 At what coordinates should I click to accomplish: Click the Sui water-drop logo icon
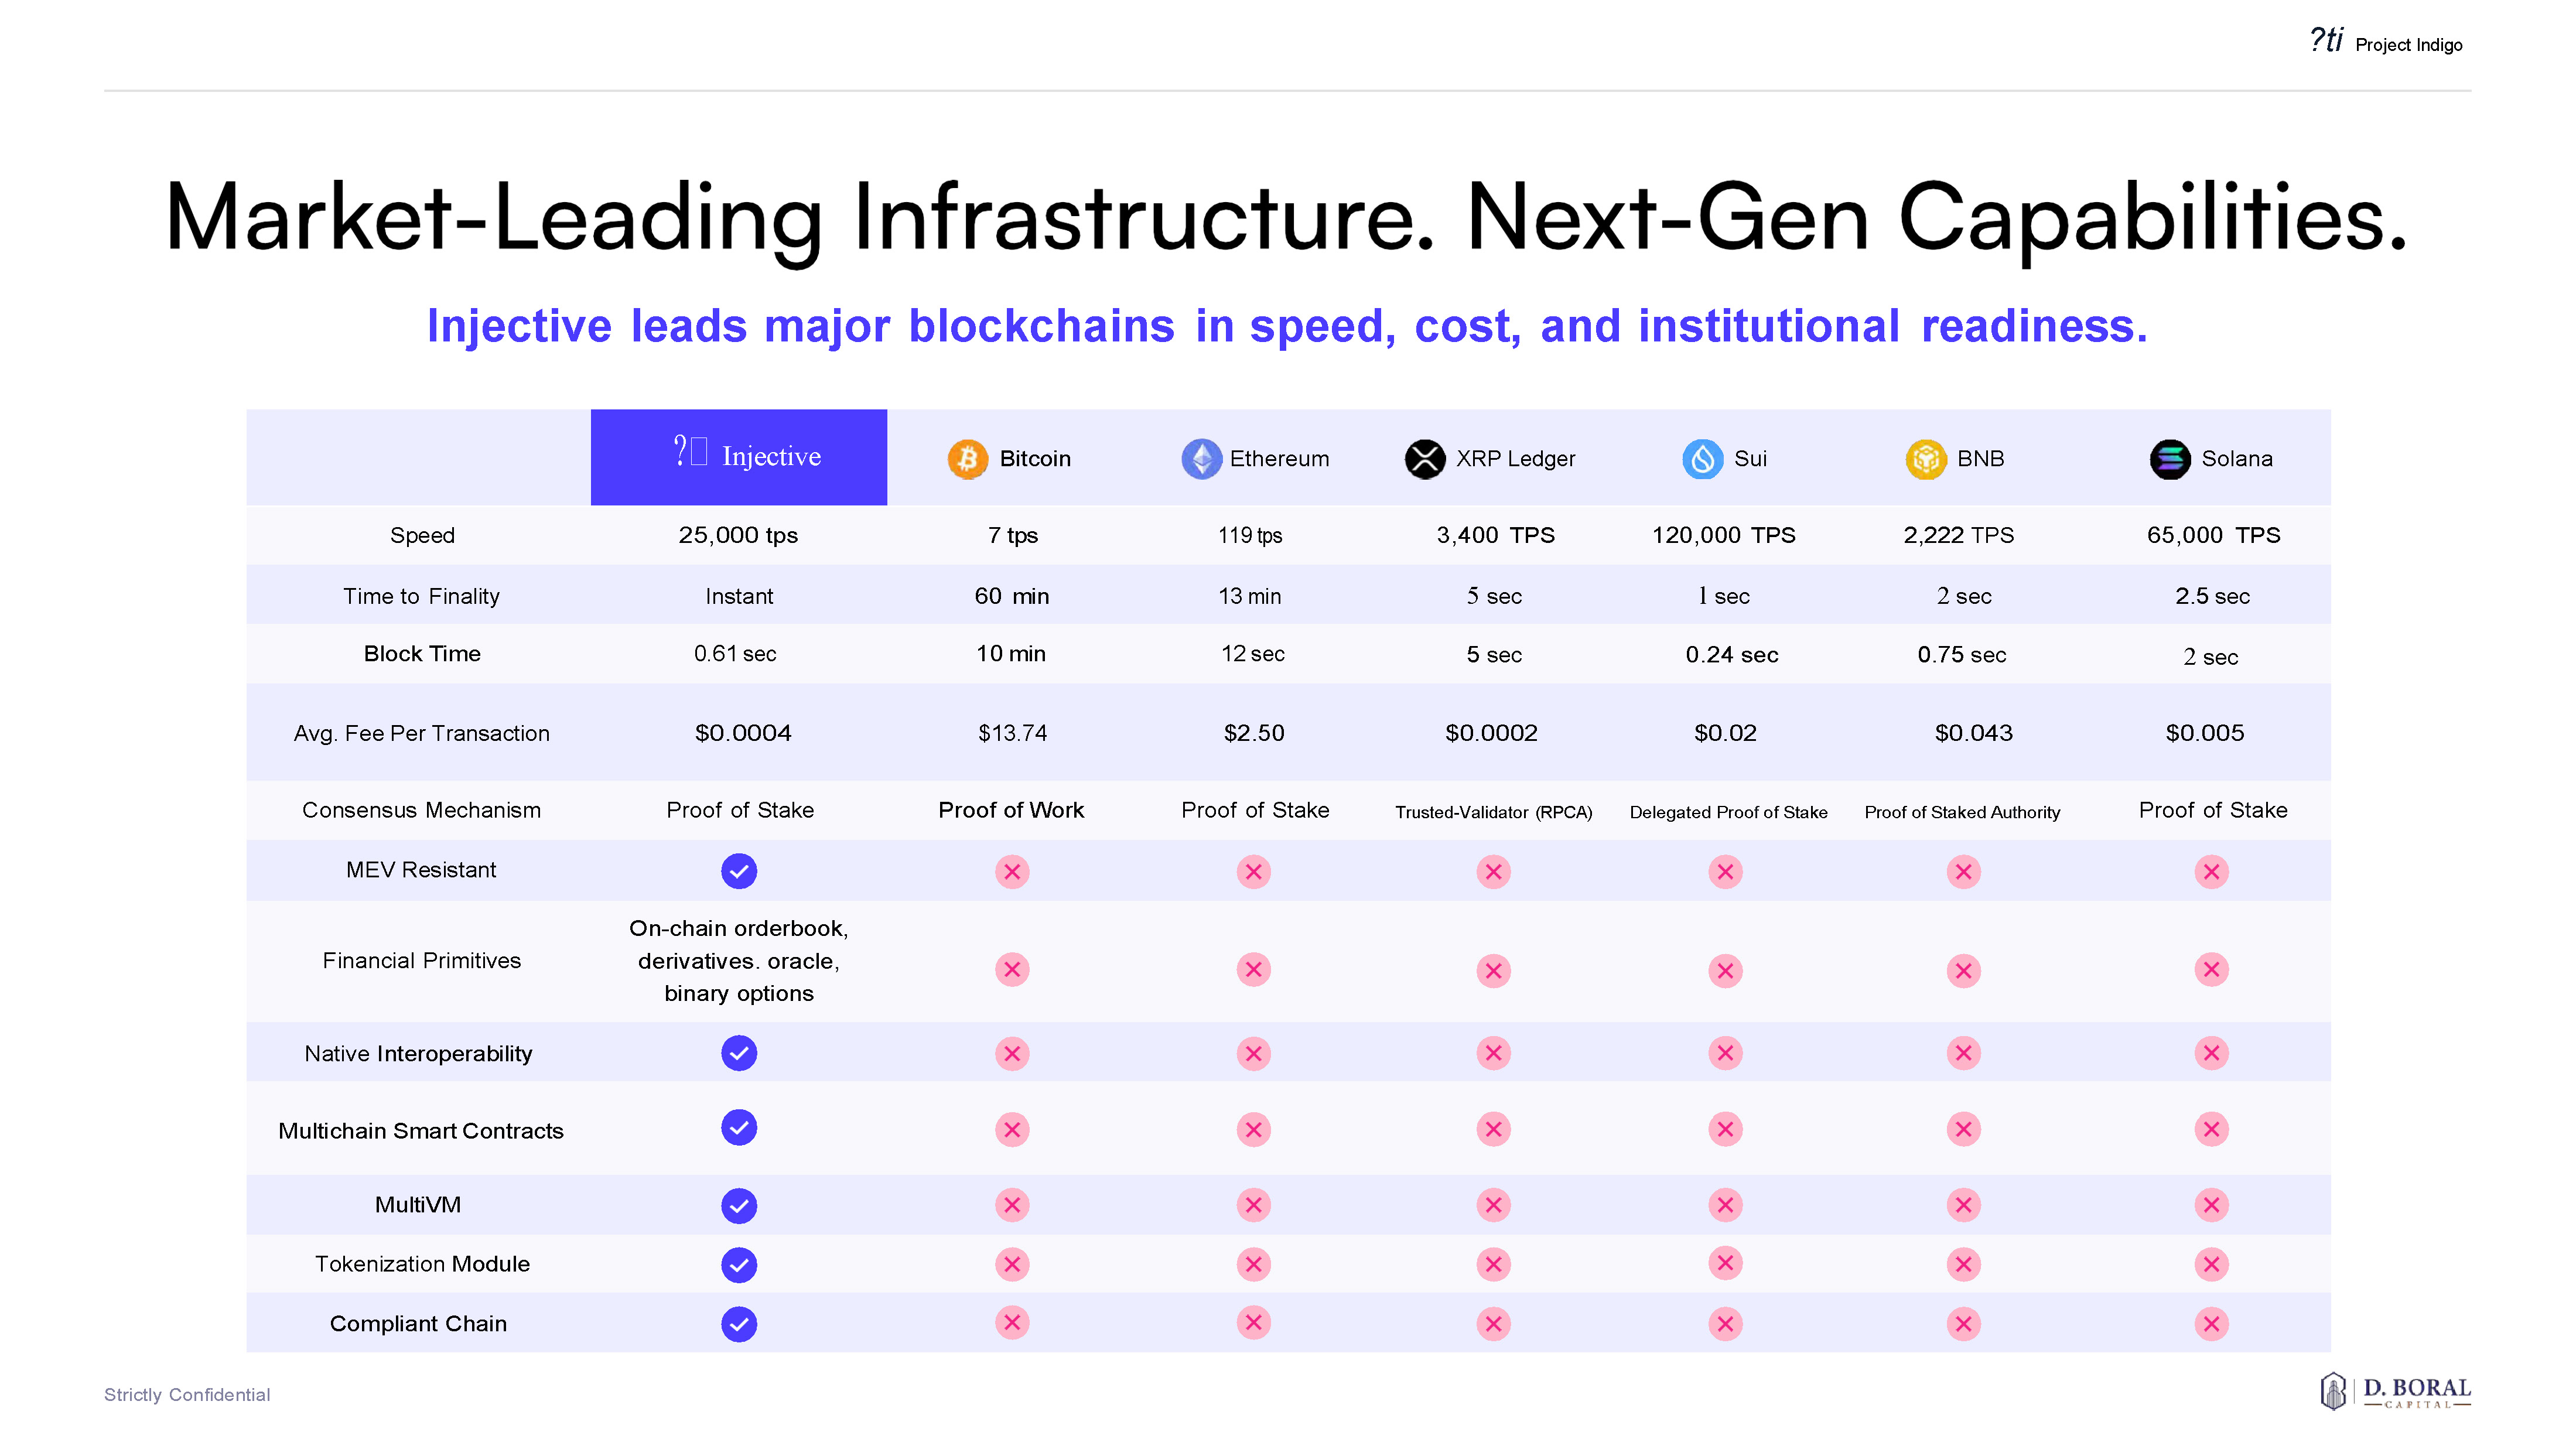tap(1702, 459)
